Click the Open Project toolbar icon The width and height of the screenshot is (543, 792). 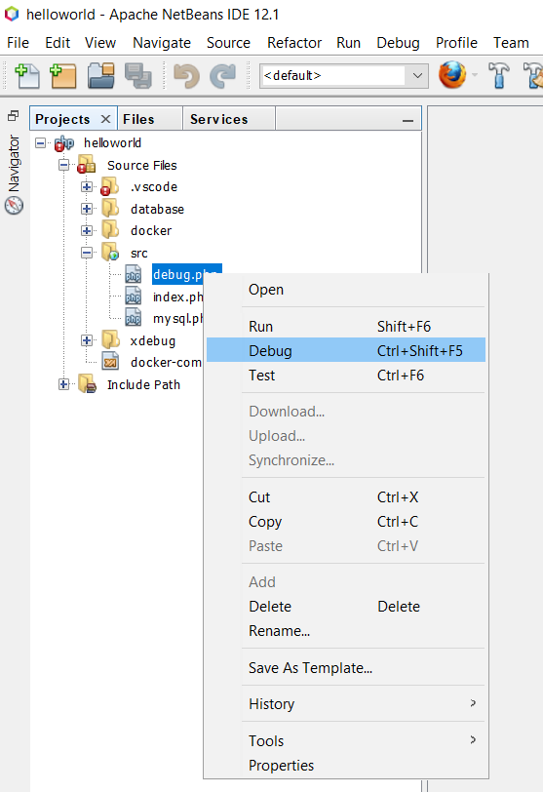(x=100, y=76)
